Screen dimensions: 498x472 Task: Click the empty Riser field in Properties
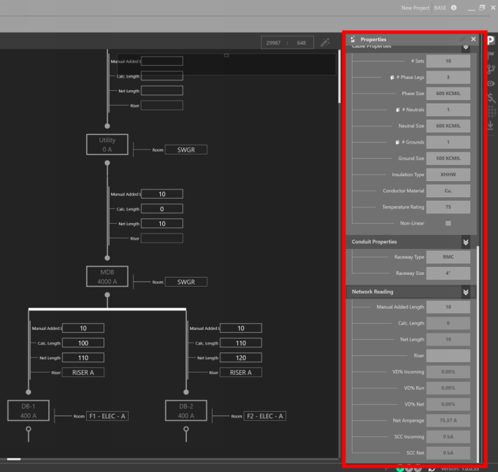coord(448,355)
